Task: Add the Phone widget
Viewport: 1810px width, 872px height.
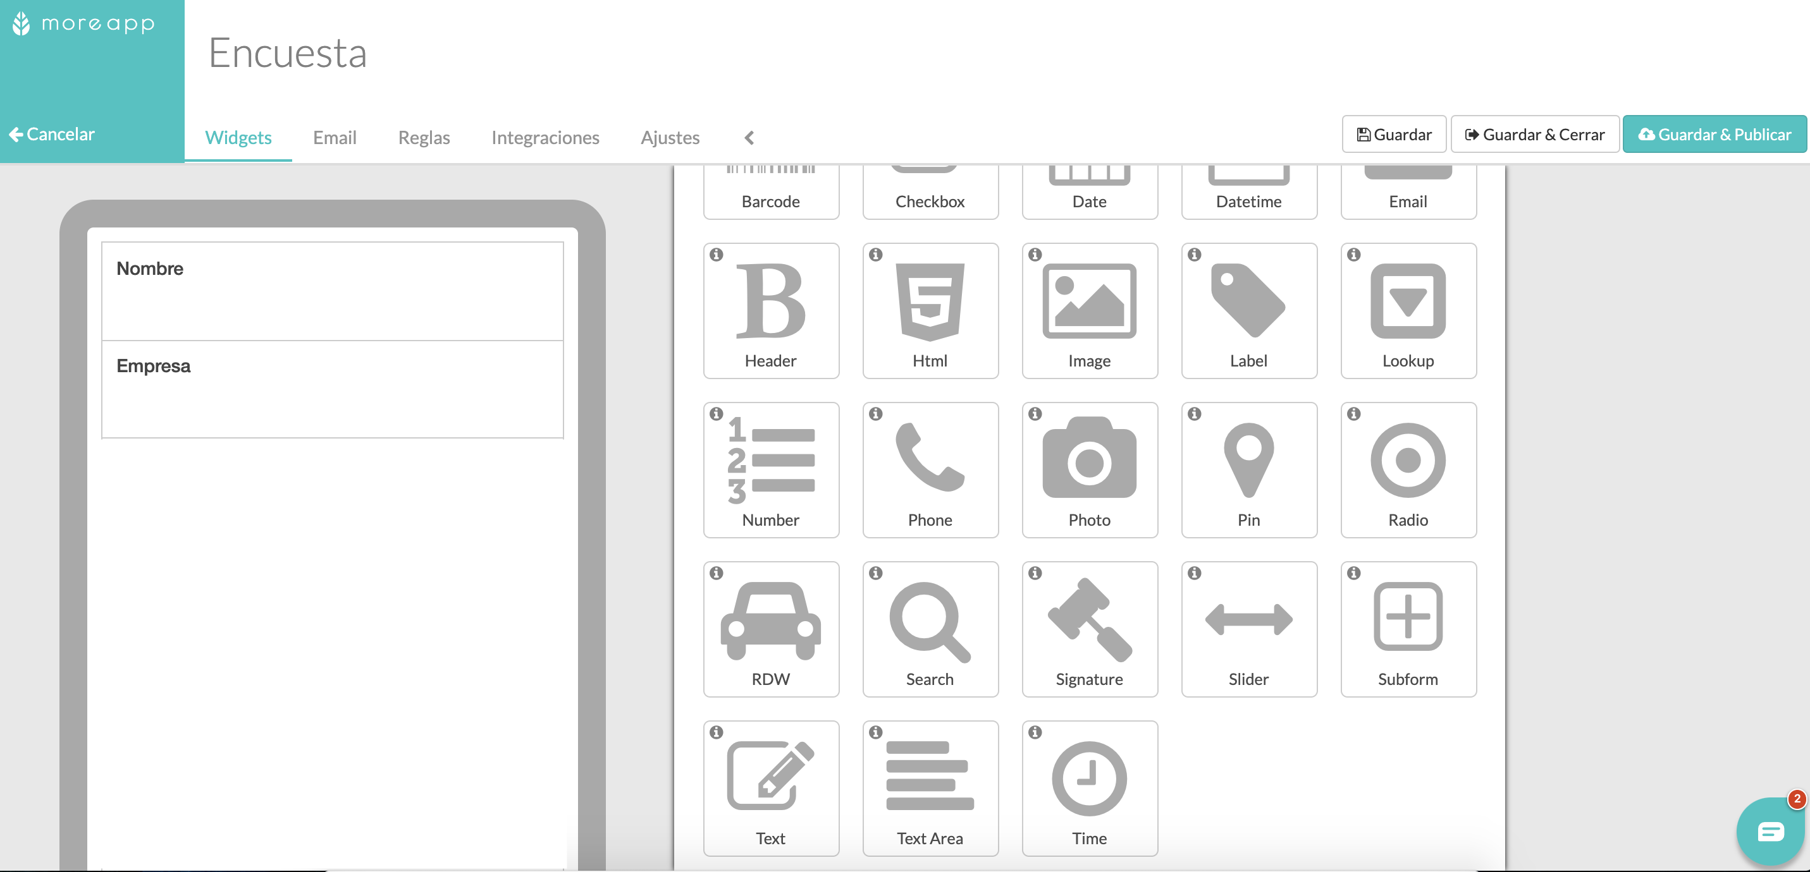Action: click(x=930, y=470)
